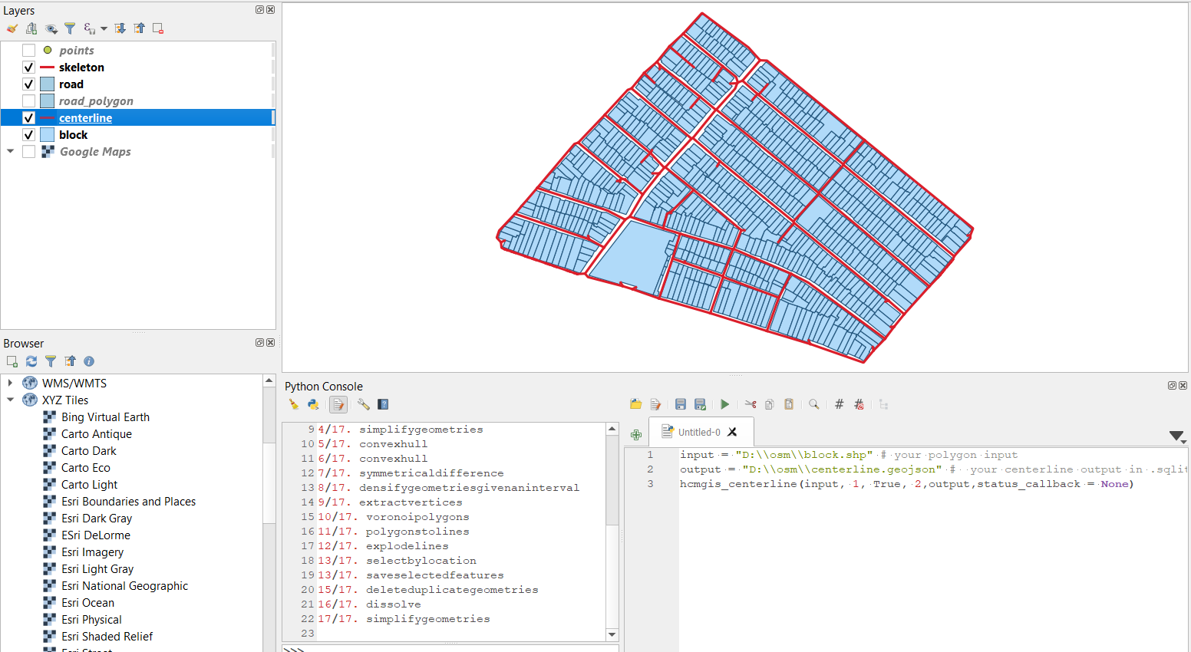Expand the WMS/WMTS tree node
The width and height of the screenshot is (1191, 652).
pyautogui.click(x=10, y=383)
